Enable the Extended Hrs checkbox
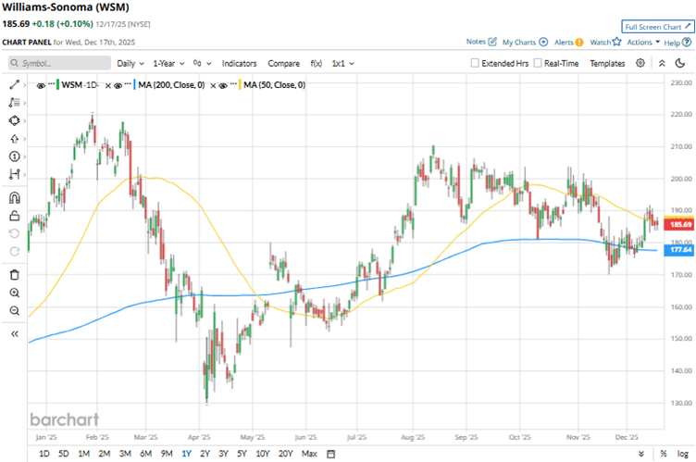This screenshot has height=462, width=696. pos(475,63)
